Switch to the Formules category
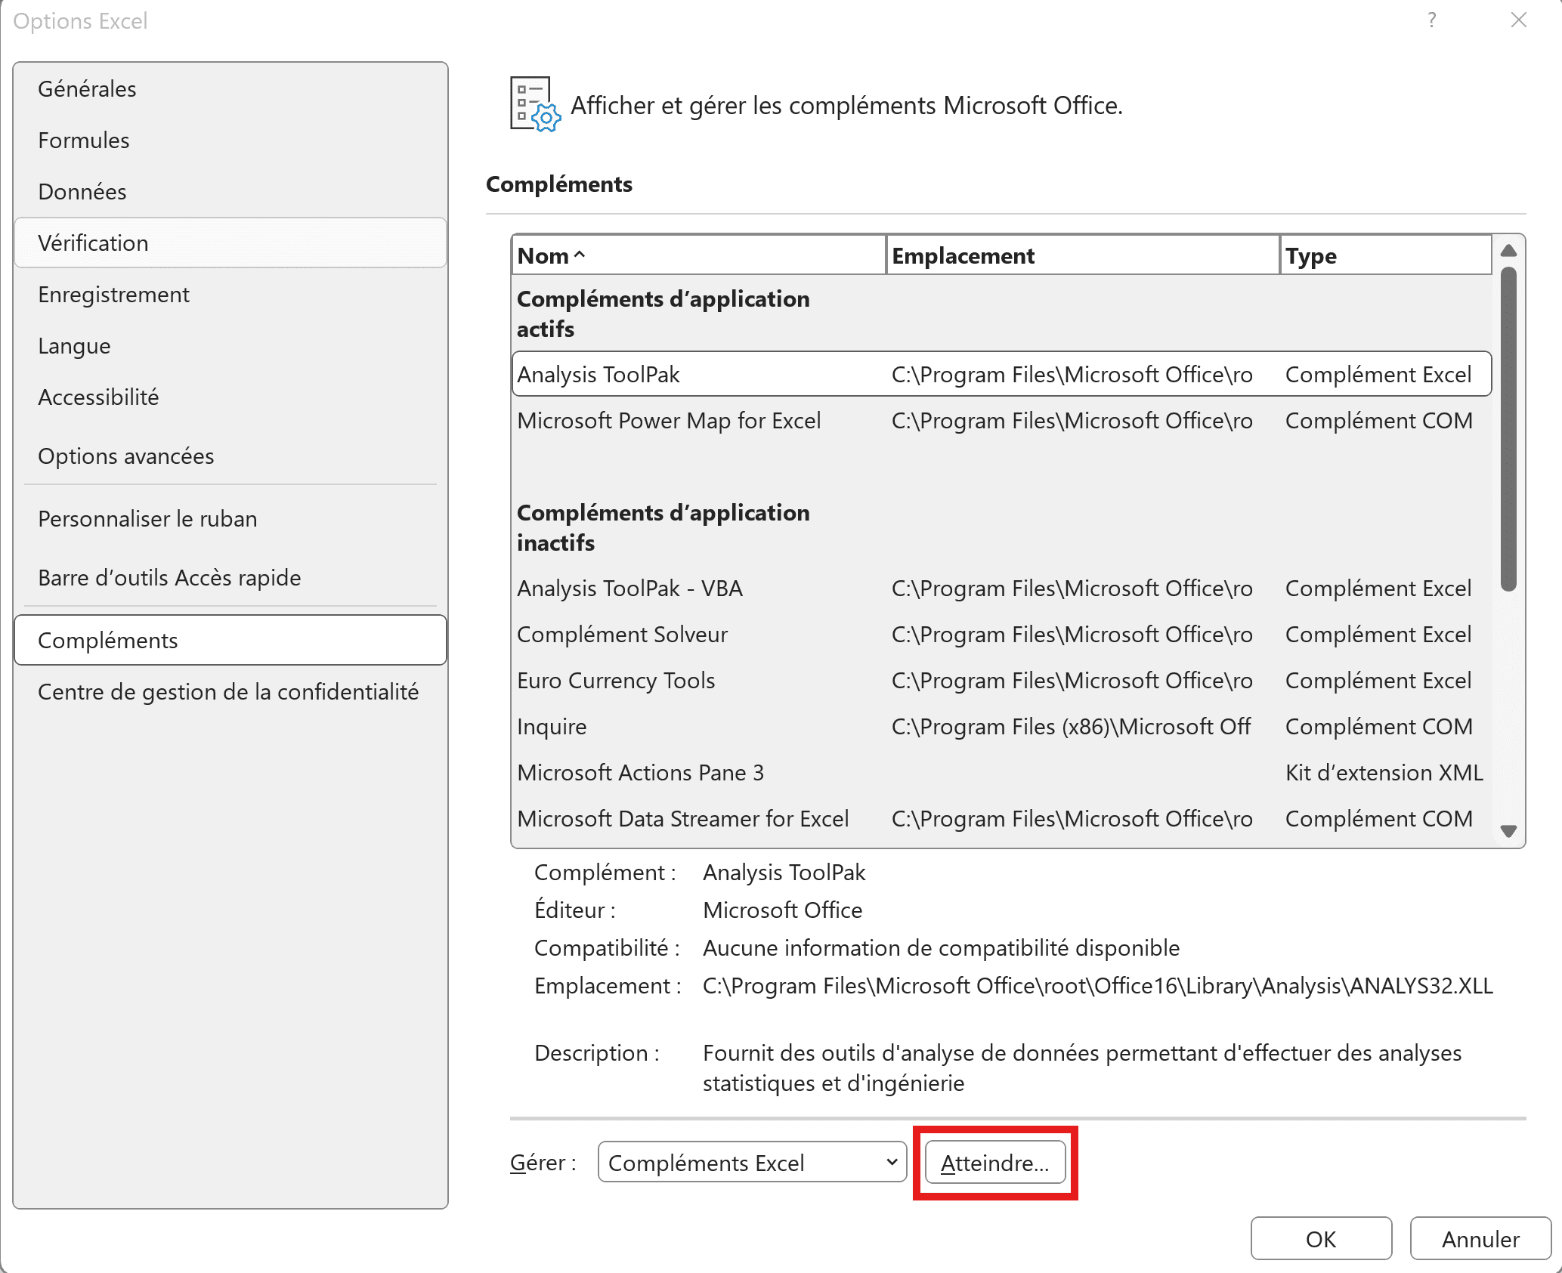 tap(84, 141)
